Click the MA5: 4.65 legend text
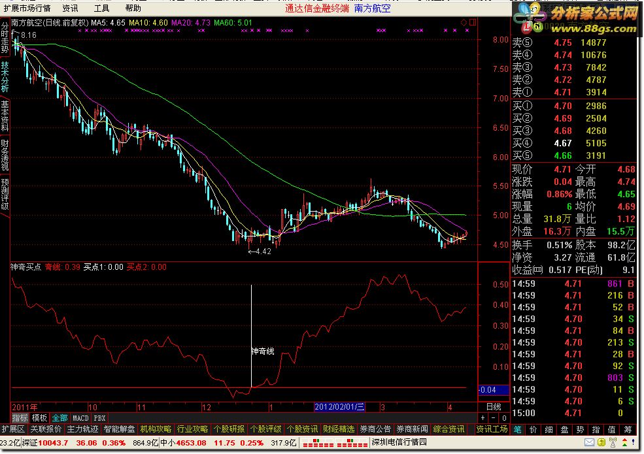Image resolution: width=644 pixels, height=454 pixels. tap(108, 23)
